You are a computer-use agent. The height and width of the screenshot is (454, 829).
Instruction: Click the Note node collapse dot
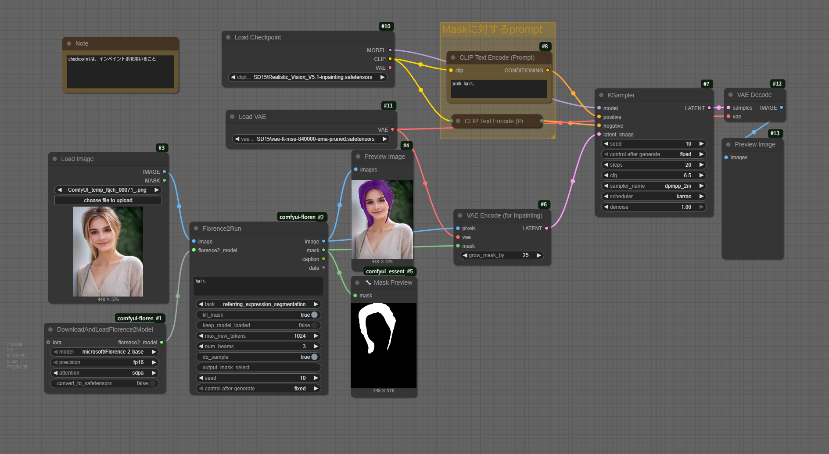coord(69,43)
